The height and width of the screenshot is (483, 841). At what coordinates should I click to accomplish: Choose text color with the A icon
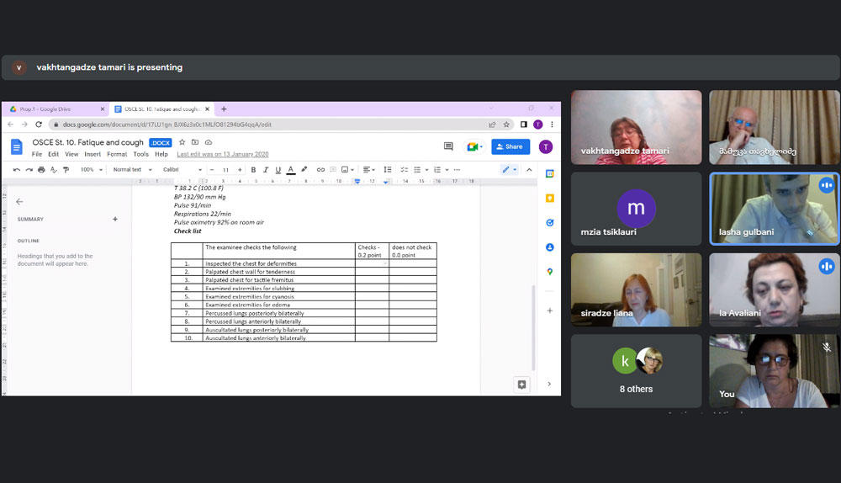[x=290, y=170]
